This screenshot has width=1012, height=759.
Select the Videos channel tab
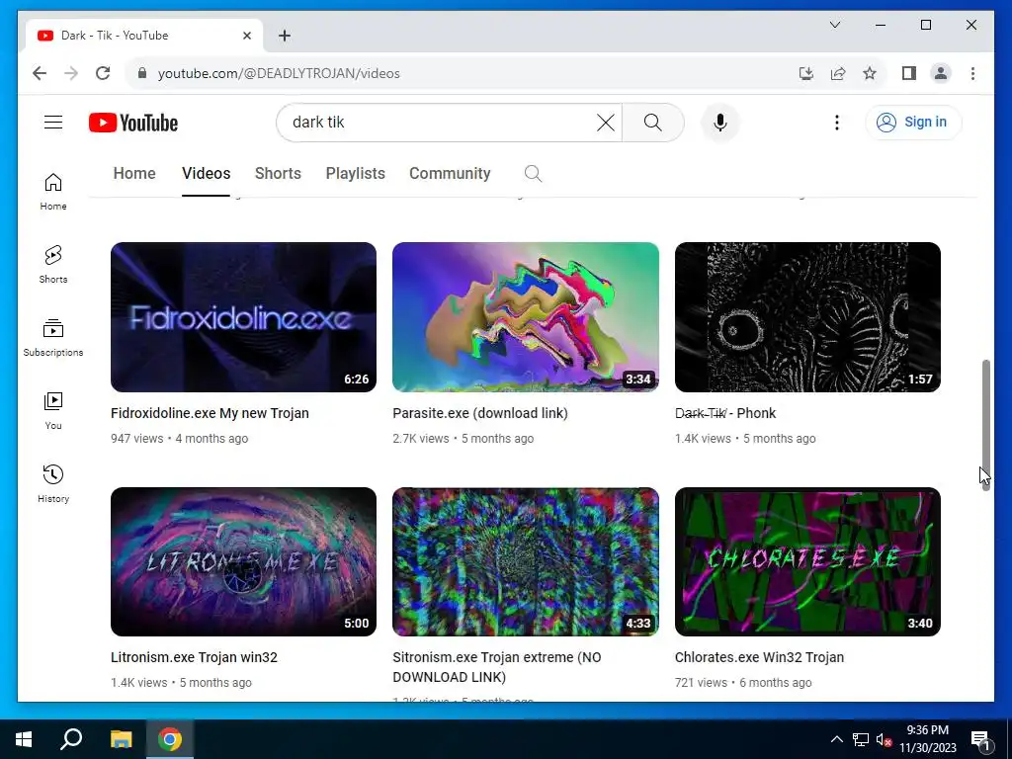coord(206,173)
